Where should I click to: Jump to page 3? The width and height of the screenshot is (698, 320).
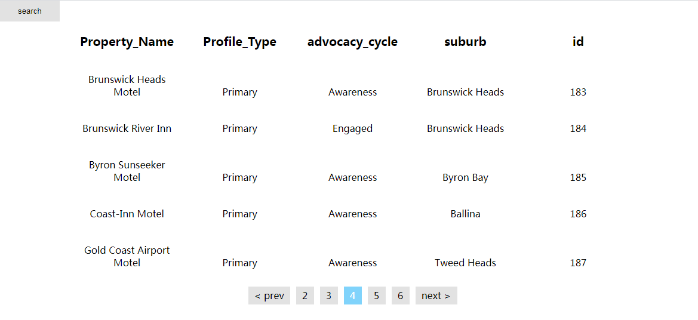pyautogui.click(x=329, y=296)
